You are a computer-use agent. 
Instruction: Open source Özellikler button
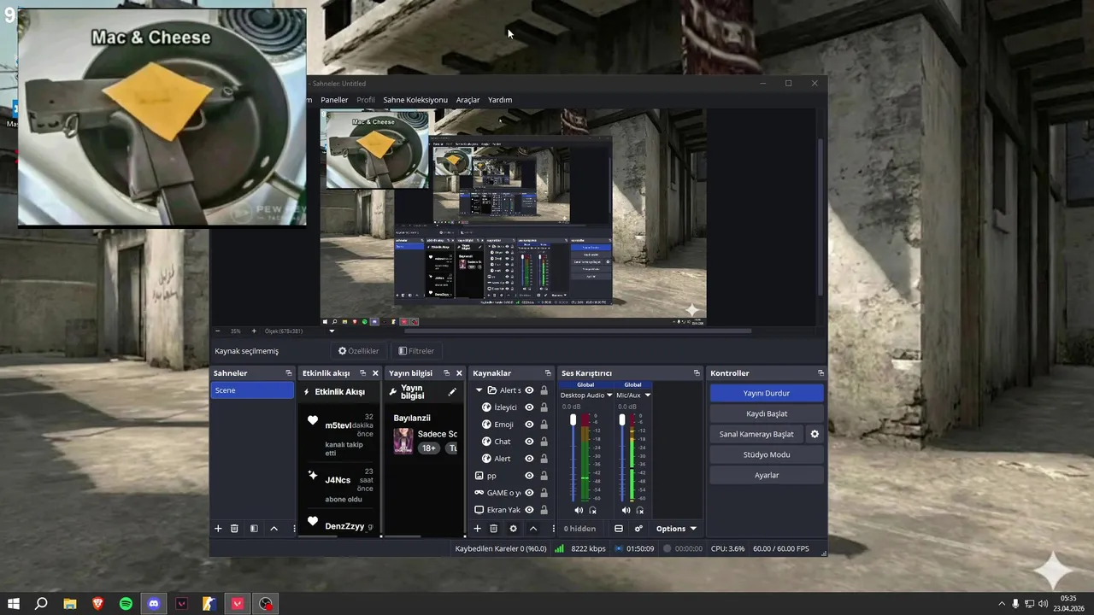[358, 351]
